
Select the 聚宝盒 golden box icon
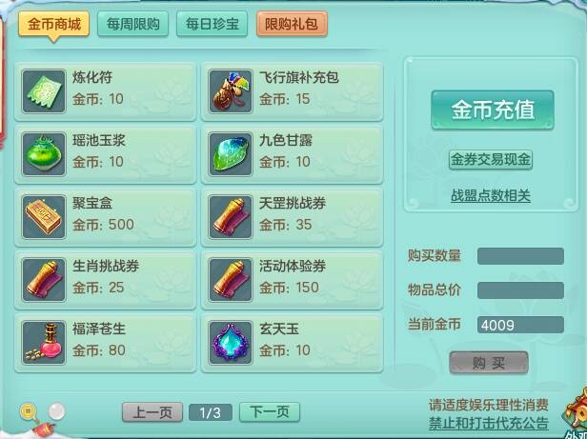[x=44, y=217]
